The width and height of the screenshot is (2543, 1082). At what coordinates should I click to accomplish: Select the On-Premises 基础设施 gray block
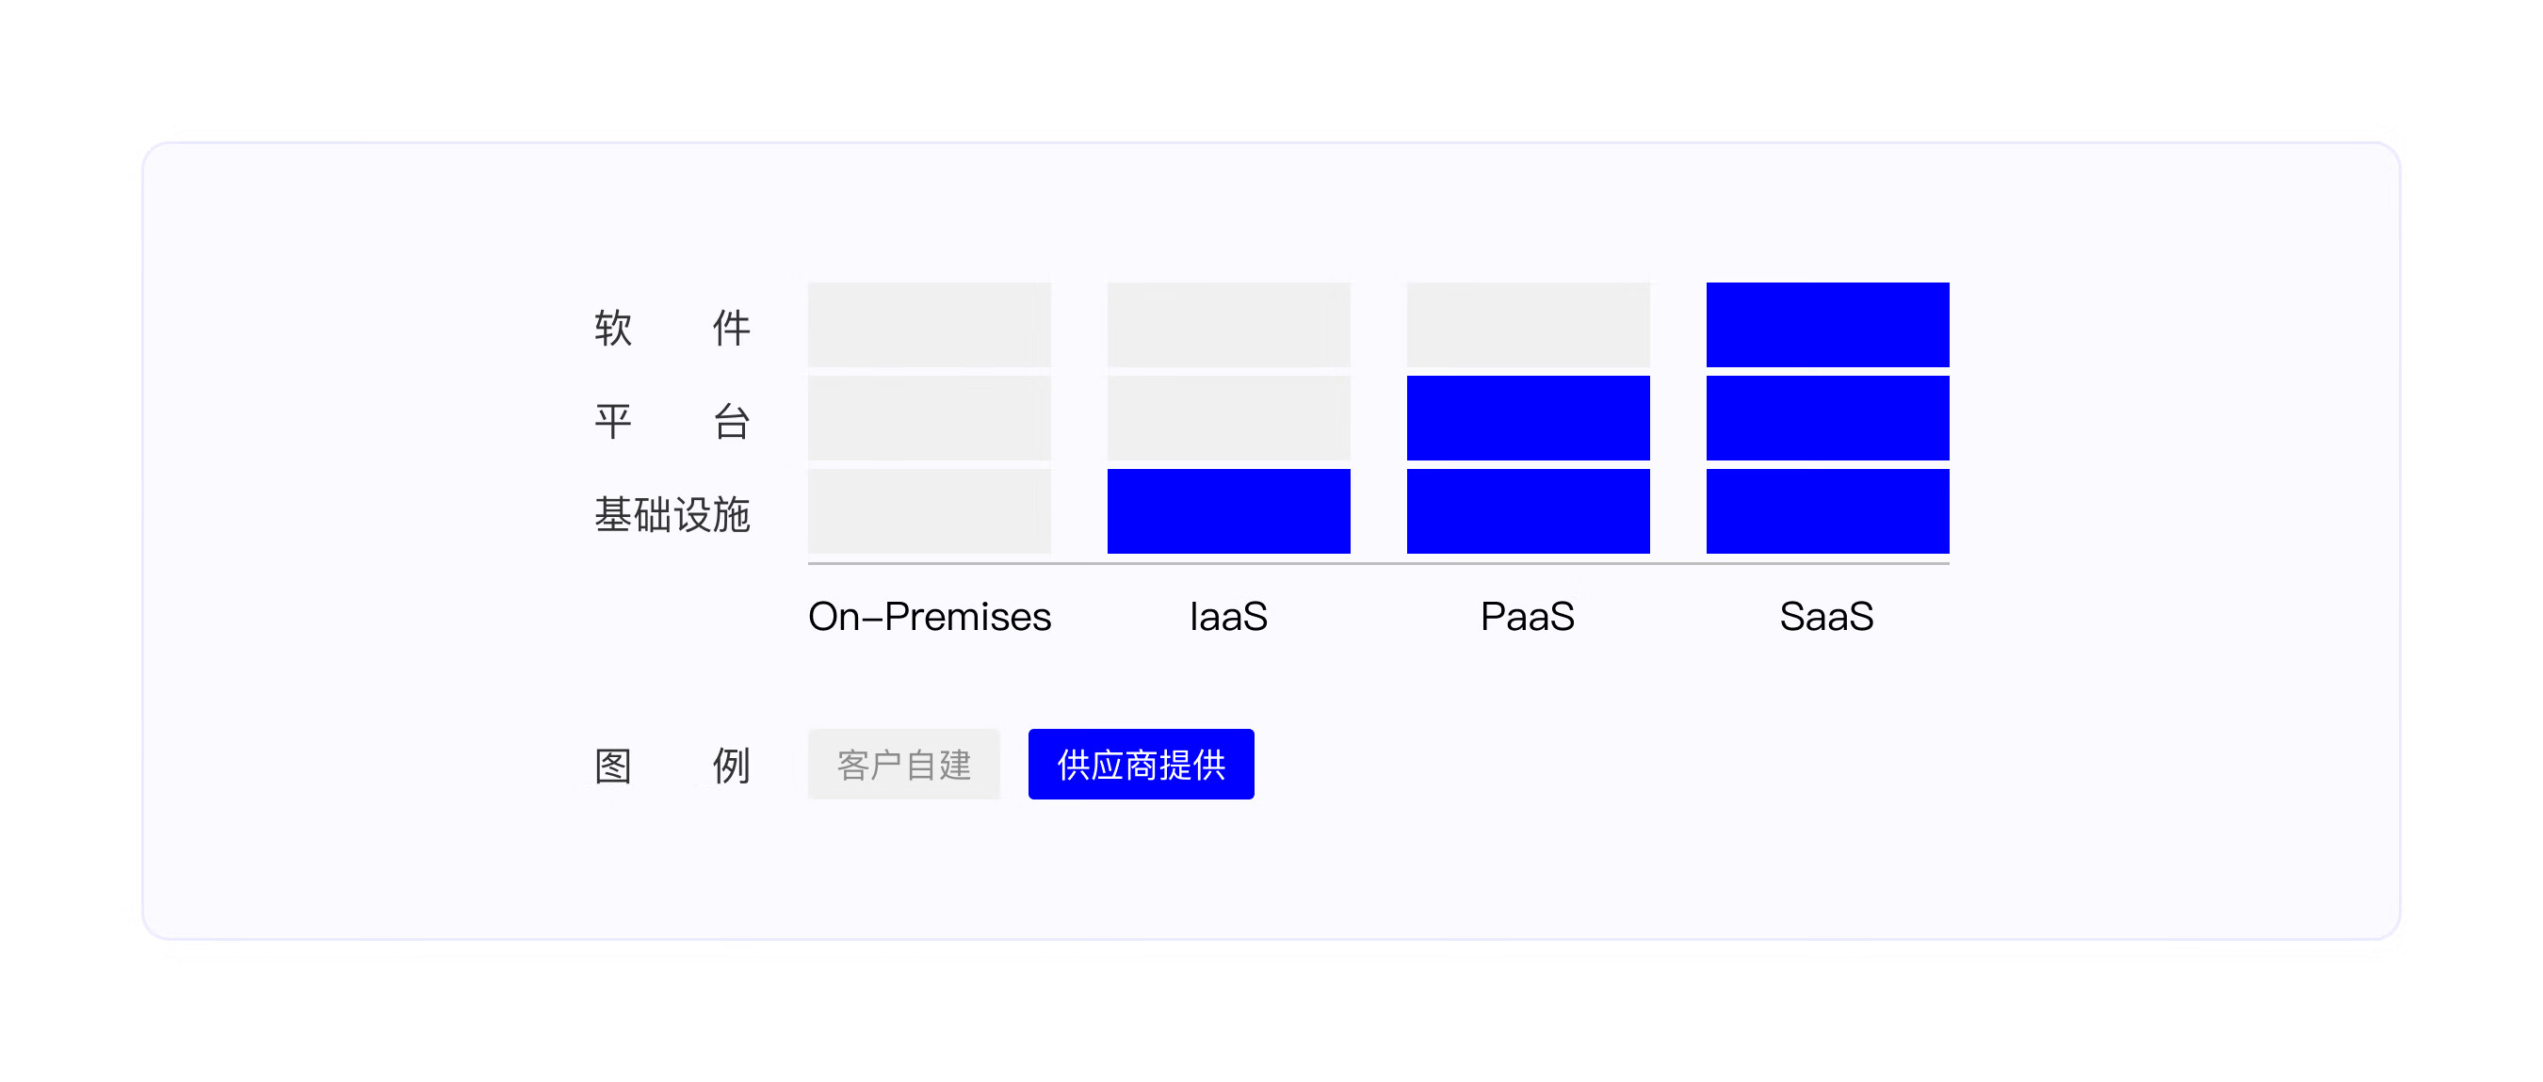930,511
